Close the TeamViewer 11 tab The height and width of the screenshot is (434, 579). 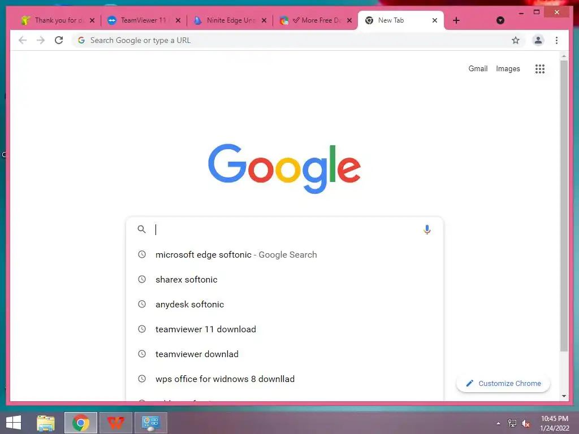click(x=178, y=20)
